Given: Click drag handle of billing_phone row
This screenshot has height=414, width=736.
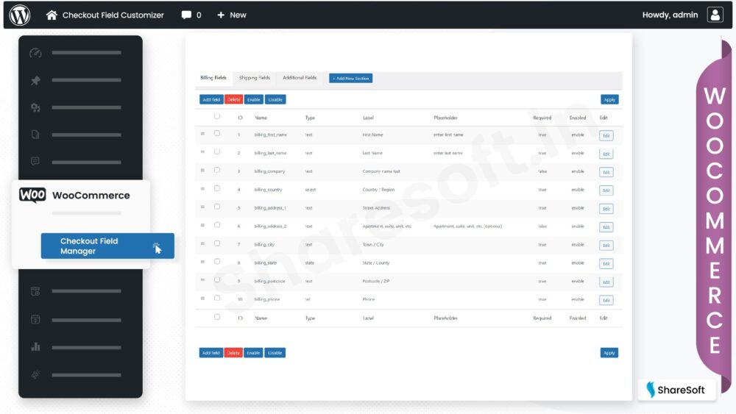Looking at the screenshot, I should [x=203, y=299].
